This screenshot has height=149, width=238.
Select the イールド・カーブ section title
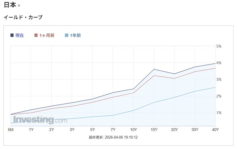pos(23,17)
